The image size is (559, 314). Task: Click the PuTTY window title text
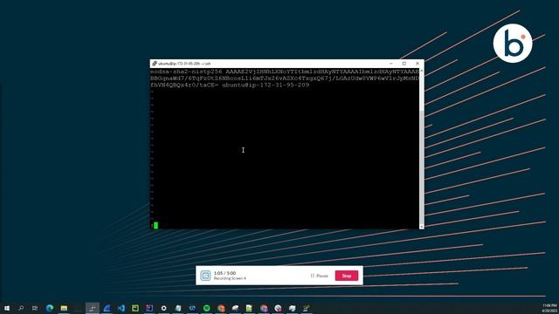click(x=184, y=64)
